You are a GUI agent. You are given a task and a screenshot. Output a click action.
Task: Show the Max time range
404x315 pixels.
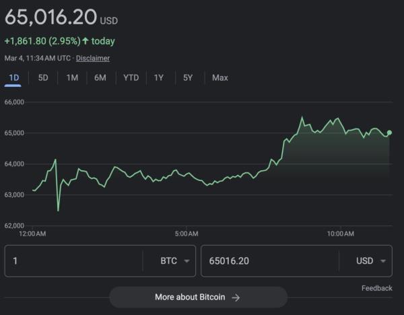point(220,78)
